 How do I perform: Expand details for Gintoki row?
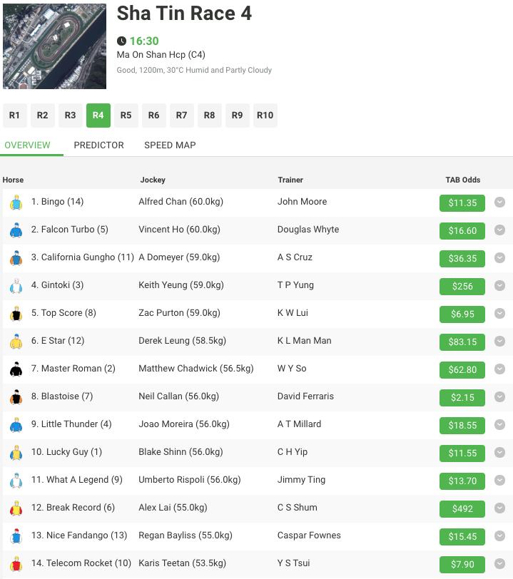click(x=500, y=286)
